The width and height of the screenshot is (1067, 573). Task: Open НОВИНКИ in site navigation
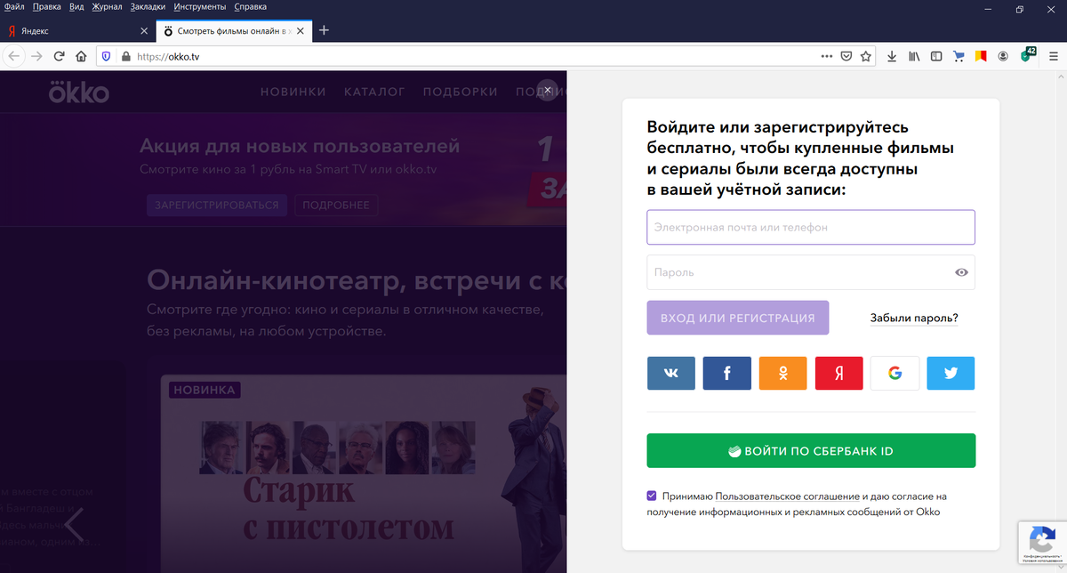click(x=293, y=92)
